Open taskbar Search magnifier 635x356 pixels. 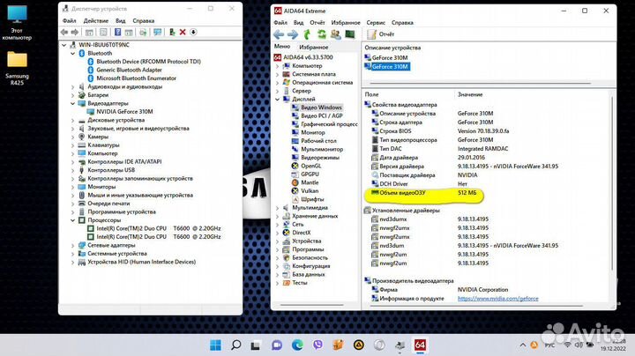click(x=235, y=345)
